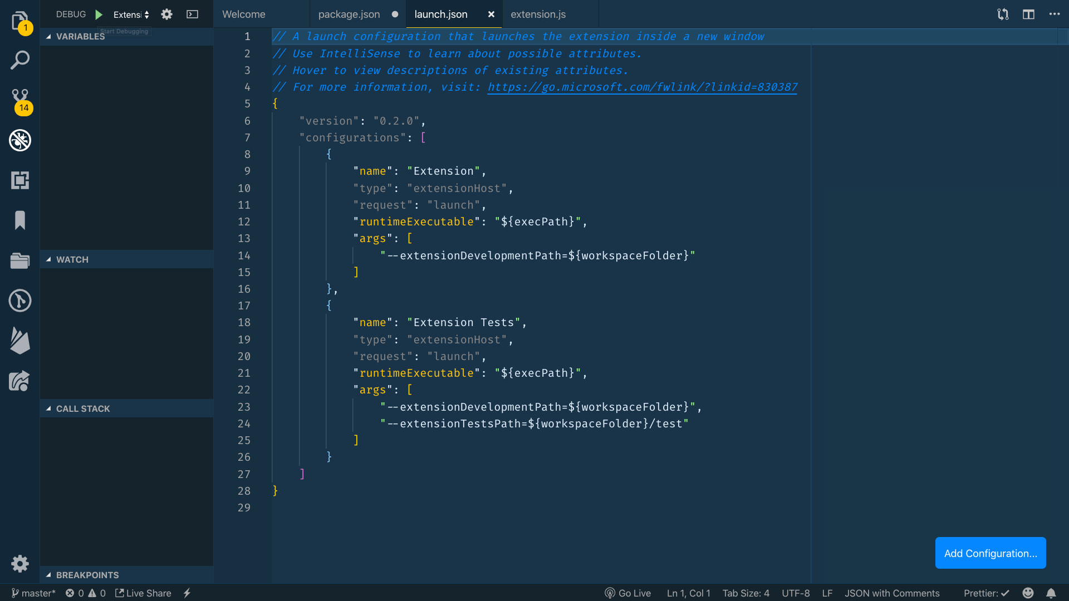Click line number 18 in the gutter
This screenshot has height=601, width=1069.
pyautogui.click(x=244, y=322)
